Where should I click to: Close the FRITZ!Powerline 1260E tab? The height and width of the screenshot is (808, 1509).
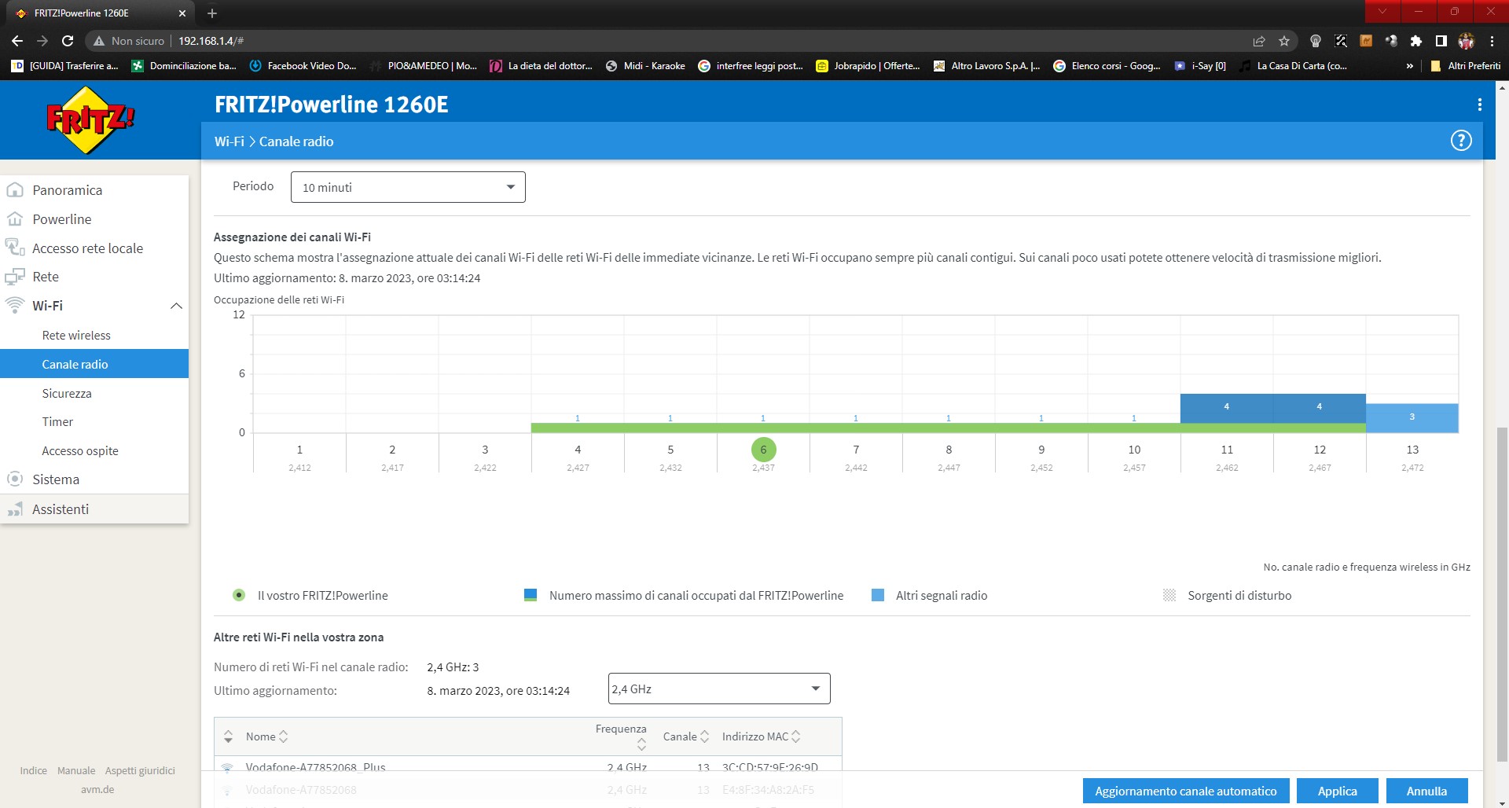coord(182,13)
